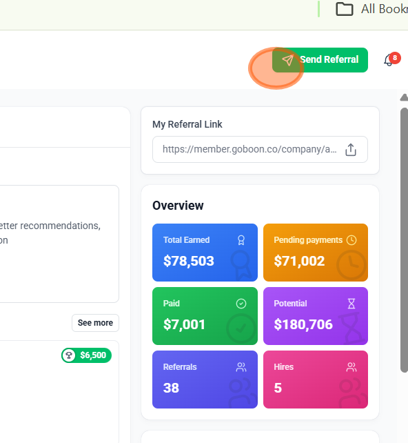The width and height of the screenshot is (408, 443).
Task: Click the Send Referral button
Action: (x=320, y=60)
